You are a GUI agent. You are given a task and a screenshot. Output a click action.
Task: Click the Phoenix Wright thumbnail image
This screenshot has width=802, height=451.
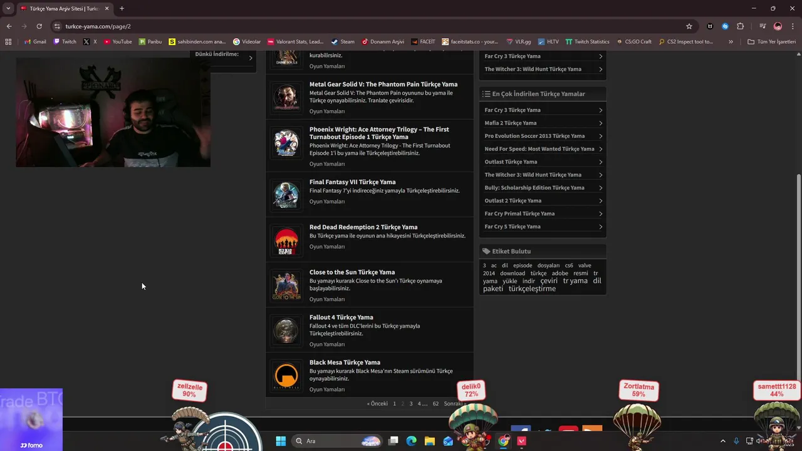286,143
